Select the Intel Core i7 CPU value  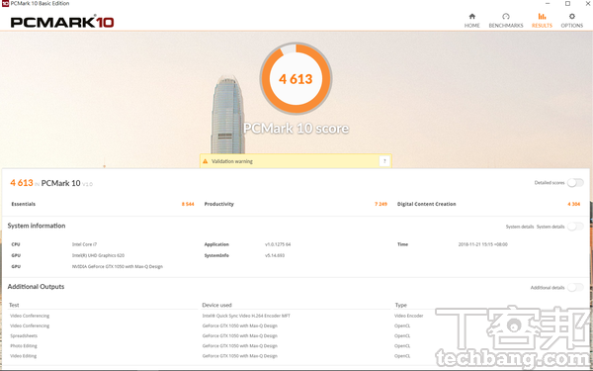click(x=84, y=244)
